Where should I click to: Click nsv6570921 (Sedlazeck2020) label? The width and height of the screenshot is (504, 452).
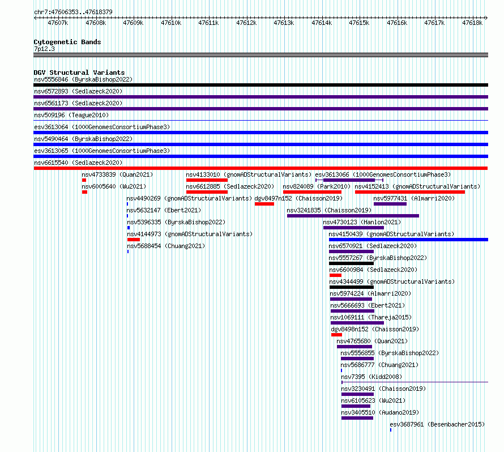click(x=373, y=246)
